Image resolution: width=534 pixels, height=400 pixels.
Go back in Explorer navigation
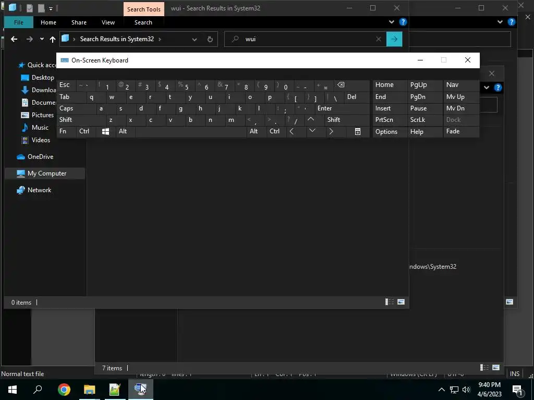(x=14, y=39)
